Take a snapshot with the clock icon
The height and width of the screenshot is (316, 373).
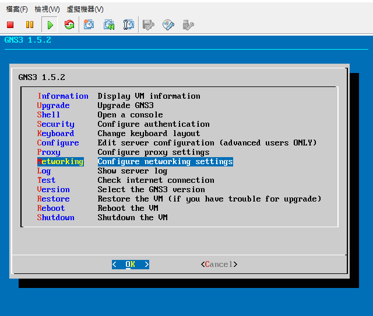[x=89, y=25]
